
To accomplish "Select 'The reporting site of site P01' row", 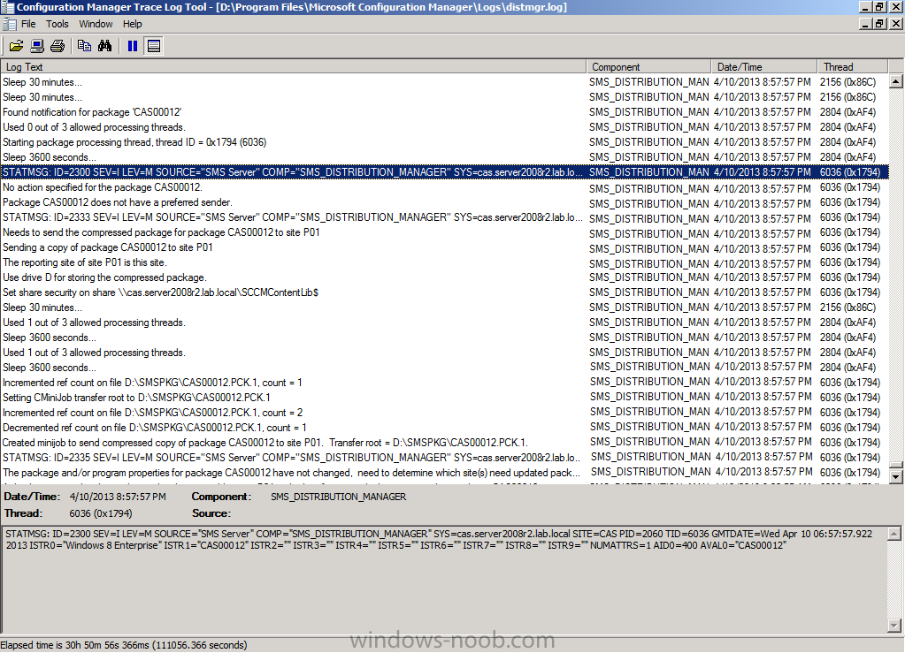I will coord(444,262).
